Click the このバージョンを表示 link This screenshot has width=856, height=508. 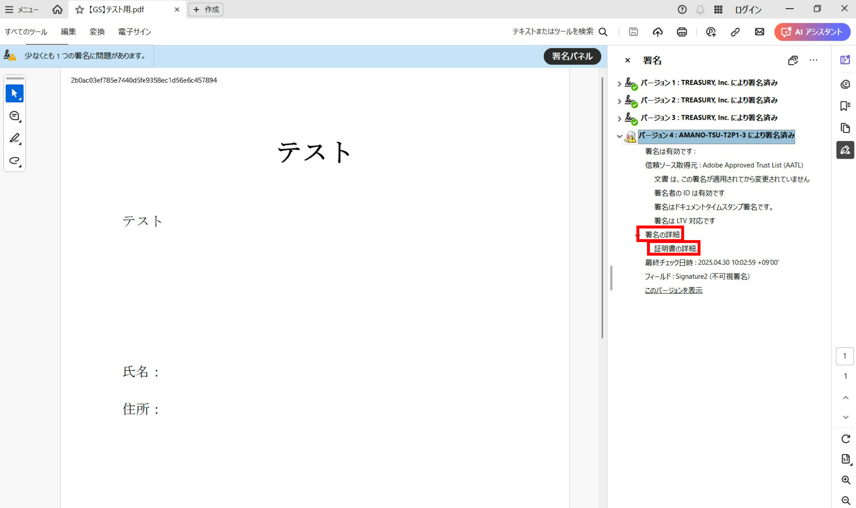point(673,290)
